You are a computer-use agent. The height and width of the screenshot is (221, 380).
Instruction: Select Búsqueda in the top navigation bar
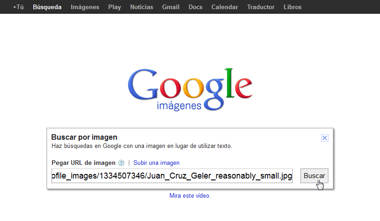47,7
